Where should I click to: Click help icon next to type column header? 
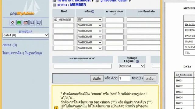point(93,12)
